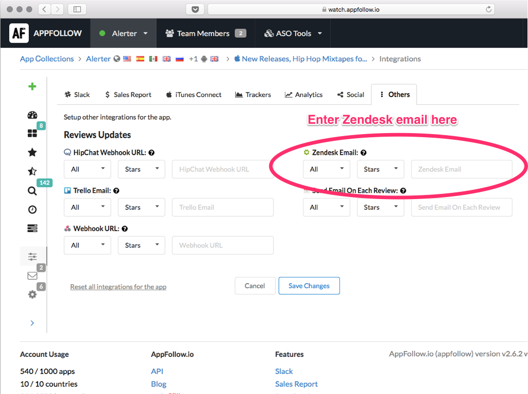Click the browser back arrow button
The image size is (528, 394).
44,9
